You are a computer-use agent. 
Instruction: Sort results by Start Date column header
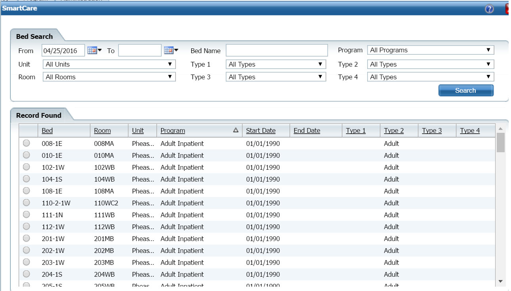(261, 130)
